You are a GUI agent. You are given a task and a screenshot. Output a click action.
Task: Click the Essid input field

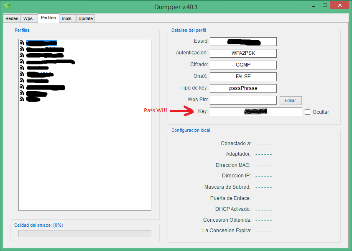click(243, 41)
